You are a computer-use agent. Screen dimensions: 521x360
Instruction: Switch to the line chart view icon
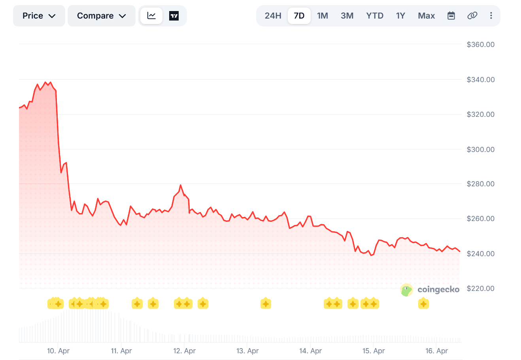tap(151, 16)
